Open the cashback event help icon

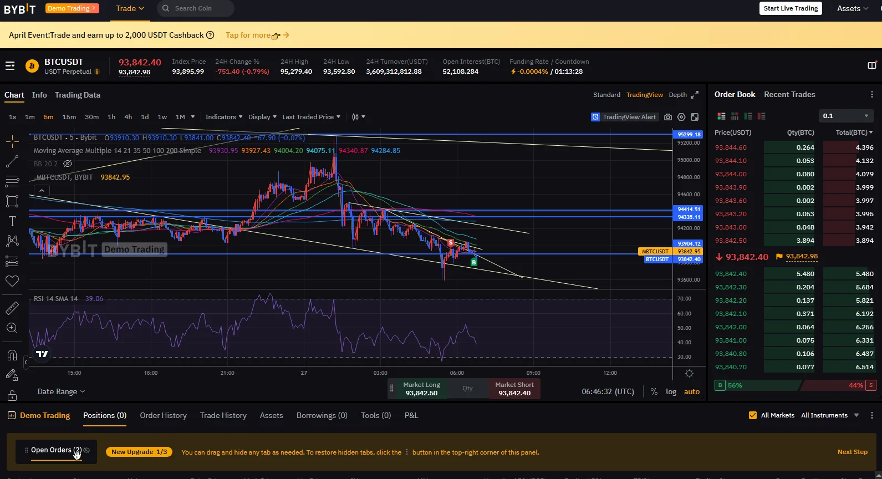(x=210, y=35)
